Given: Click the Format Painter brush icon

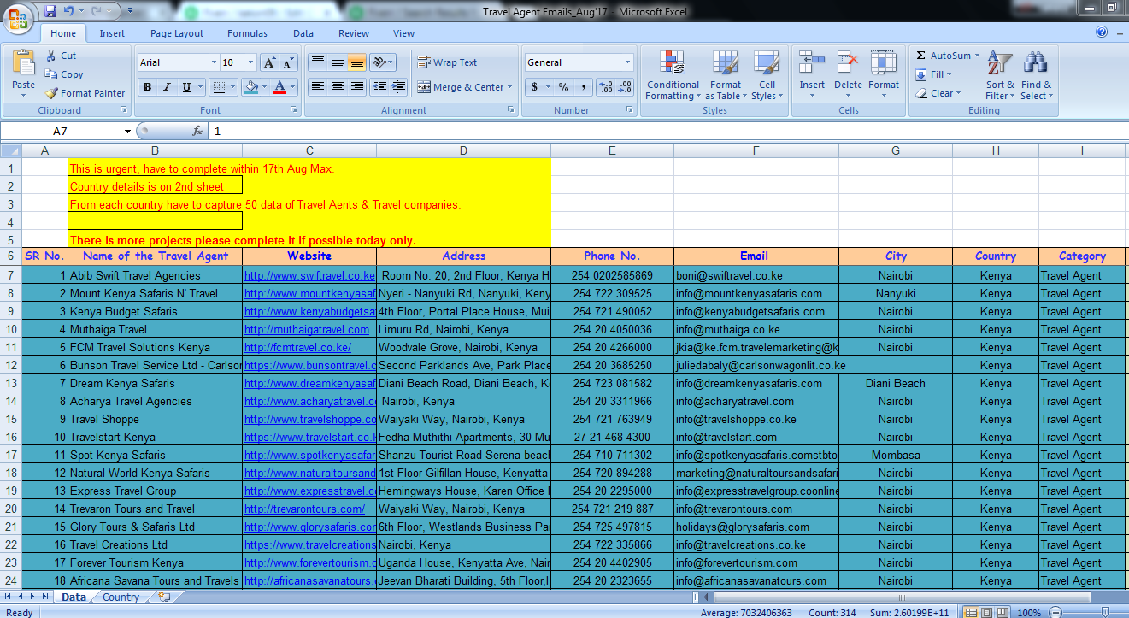Looking at the screenshot, I should pyautogui.click(x=52, y=93).
